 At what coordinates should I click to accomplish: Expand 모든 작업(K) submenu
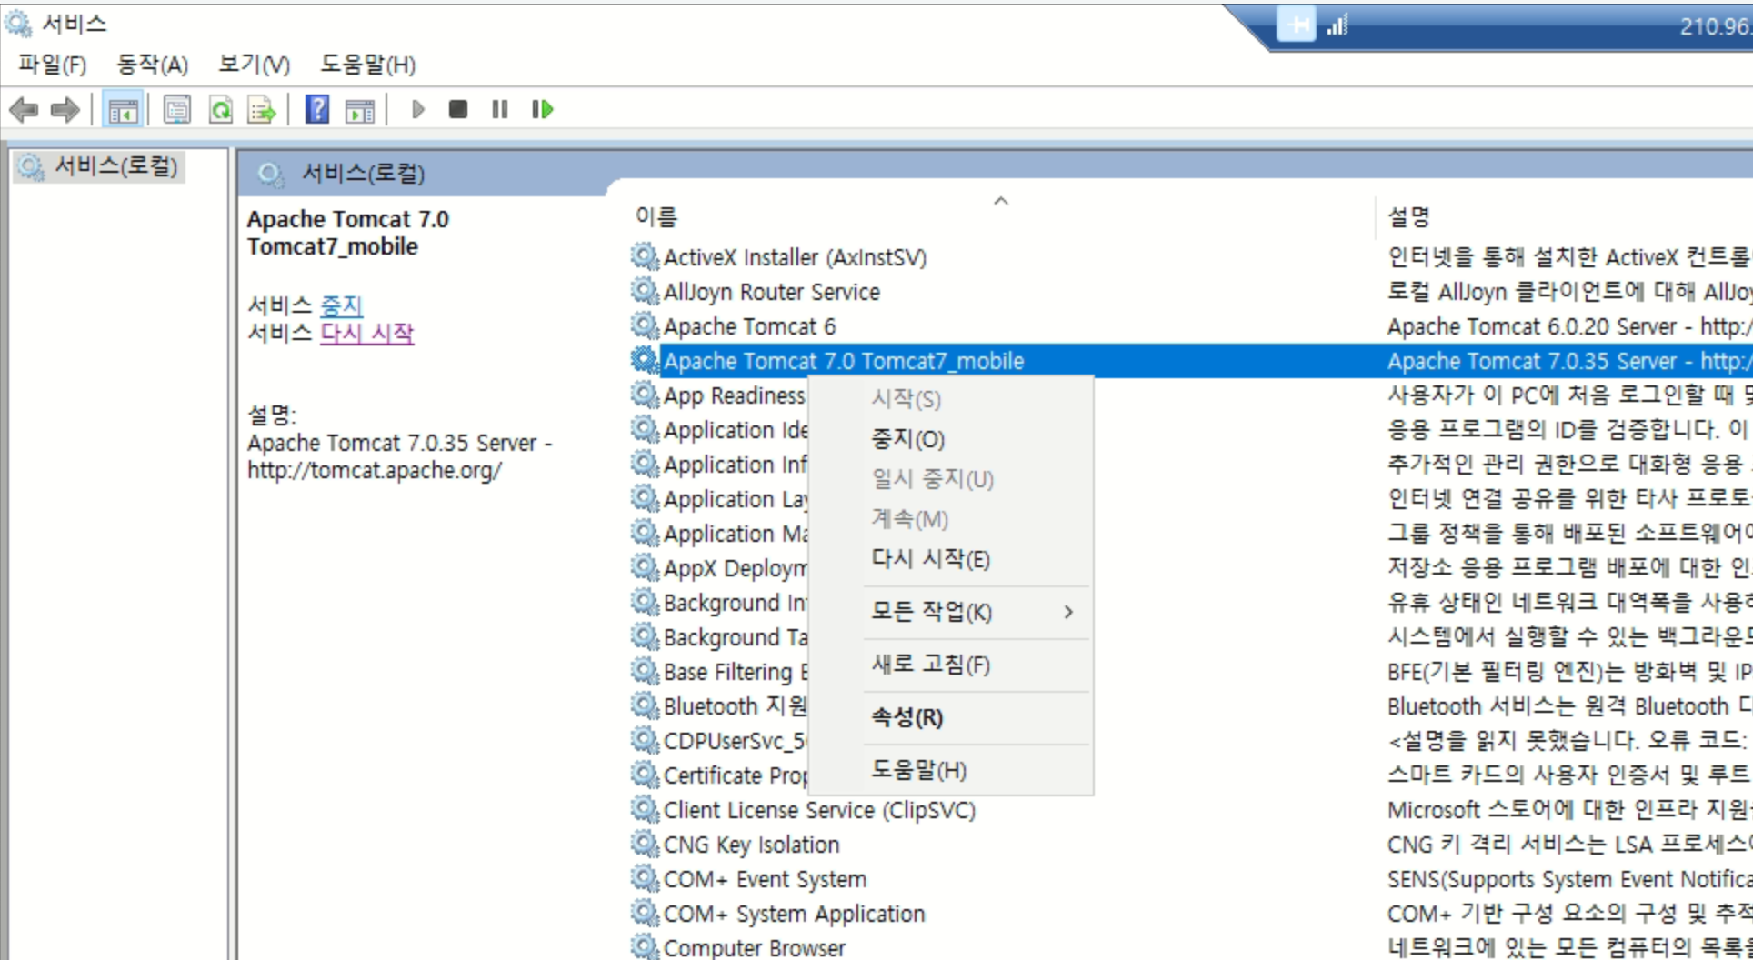point(951,612)
